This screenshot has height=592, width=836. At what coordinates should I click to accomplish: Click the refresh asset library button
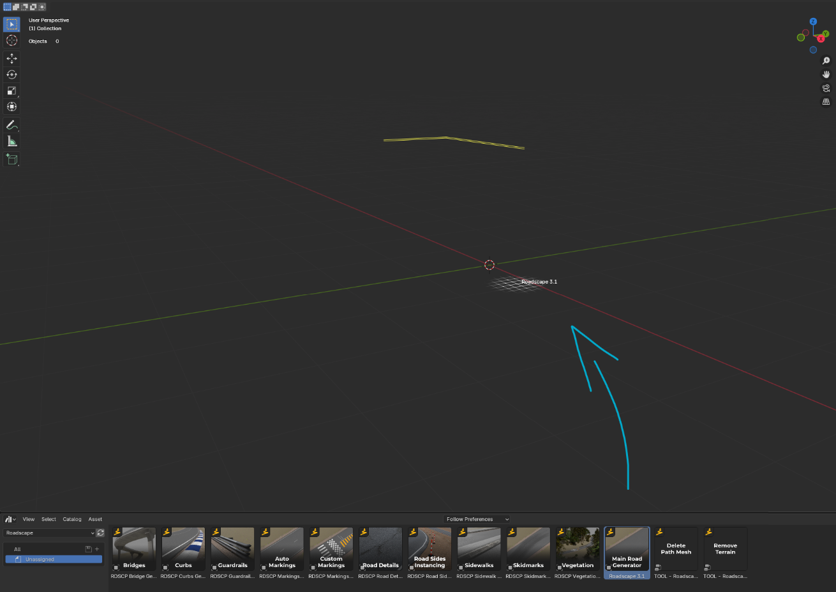(101, 533)
